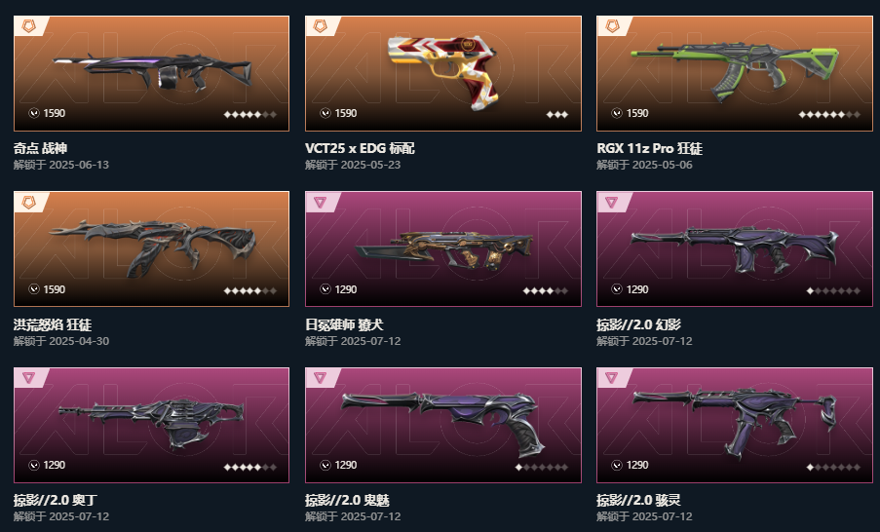The height and width of the screenshot is (532, 880).
Task: Click the pink tier badge on 掠影//2.0 幻影 card
Action: (x=612, y=202)
